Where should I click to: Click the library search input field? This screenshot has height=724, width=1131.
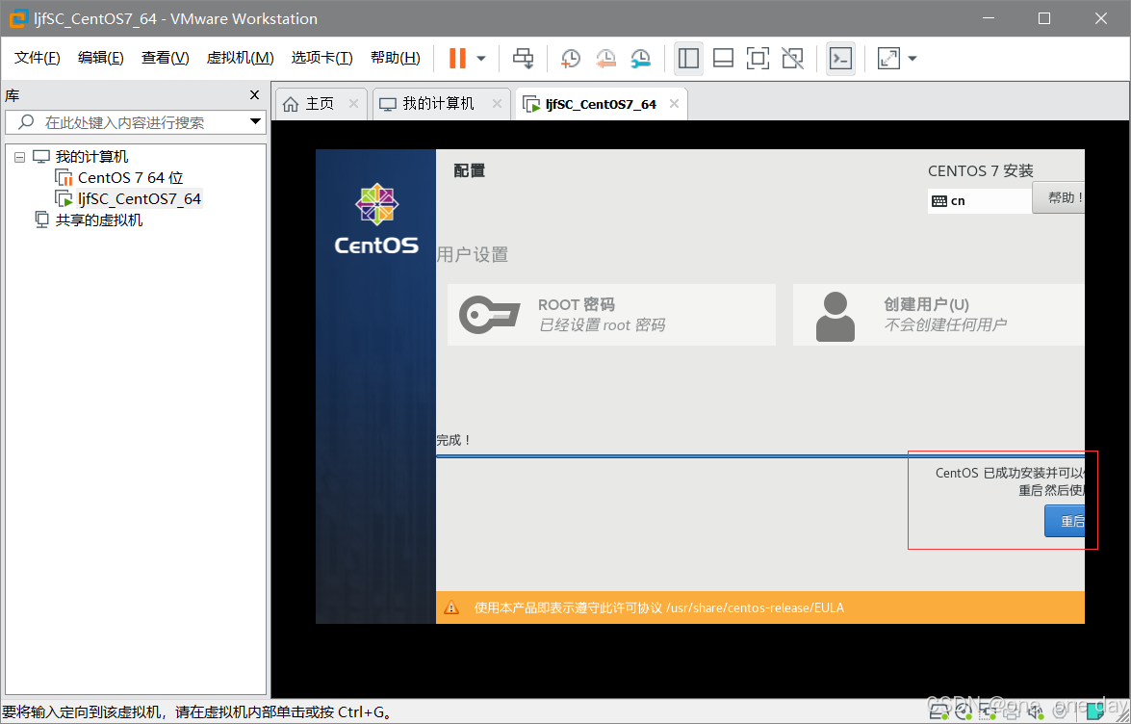click(x=136, y=122)
